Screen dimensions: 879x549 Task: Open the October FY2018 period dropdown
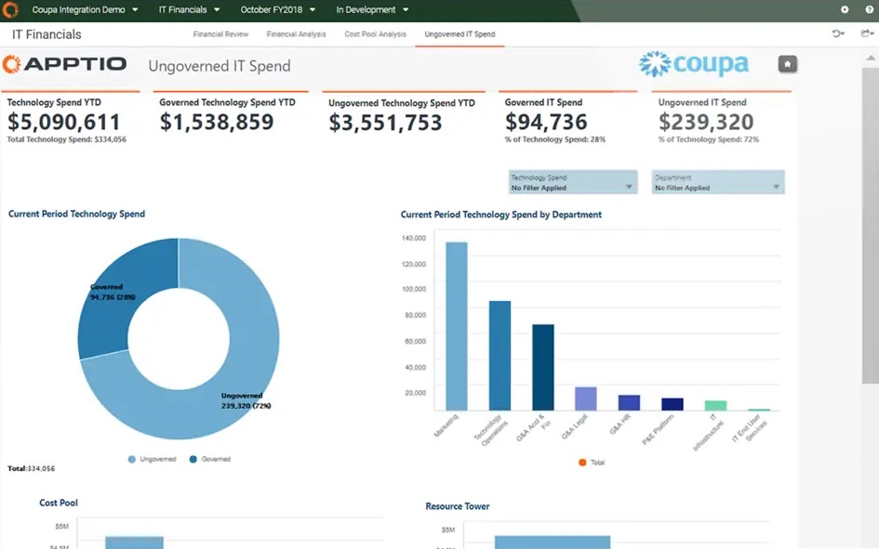tap(271, 9)
